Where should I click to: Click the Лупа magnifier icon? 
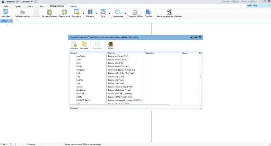103,12
